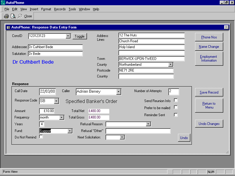Tick the Reminder Sent checkbox
This screenshot has width=235, height=176.
[x=176, y=115]
